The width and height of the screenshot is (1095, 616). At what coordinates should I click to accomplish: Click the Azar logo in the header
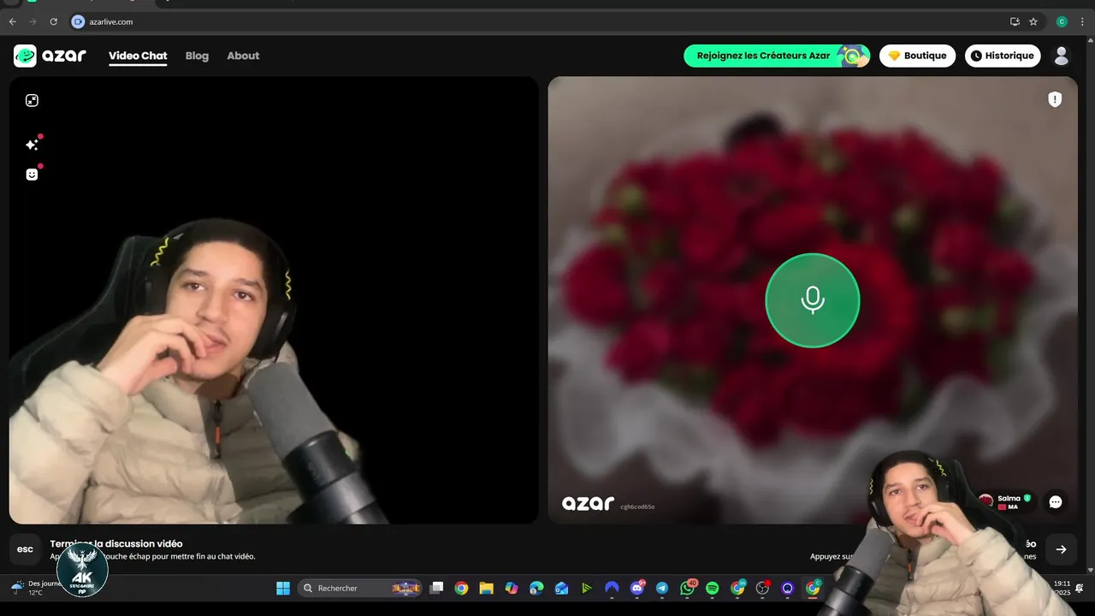pos(50,56)
